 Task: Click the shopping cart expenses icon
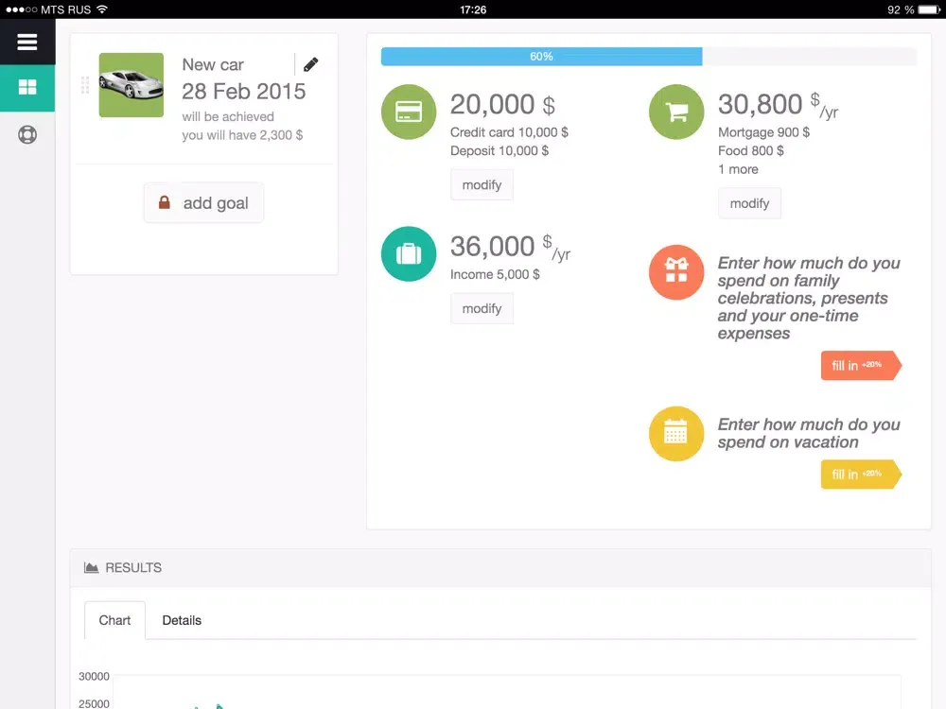click(x=676, y=112)
